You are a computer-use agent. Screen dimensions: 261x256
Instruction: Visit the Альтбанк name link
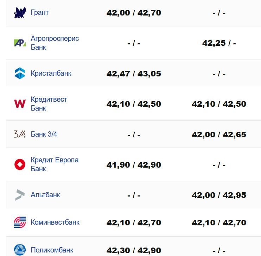click(x=45, y=195)
